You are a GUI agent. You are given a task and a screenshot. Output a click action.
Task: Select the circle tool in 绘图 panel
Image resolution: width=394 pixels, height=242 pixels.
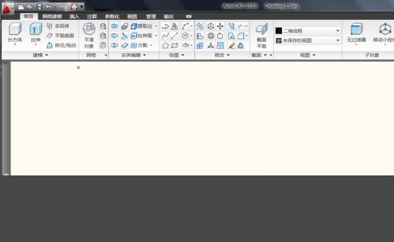(185, 36)
